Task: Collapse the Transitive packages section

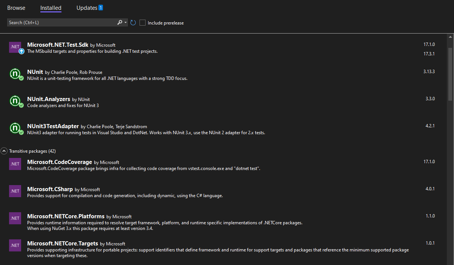Action: tap(4, 151)
